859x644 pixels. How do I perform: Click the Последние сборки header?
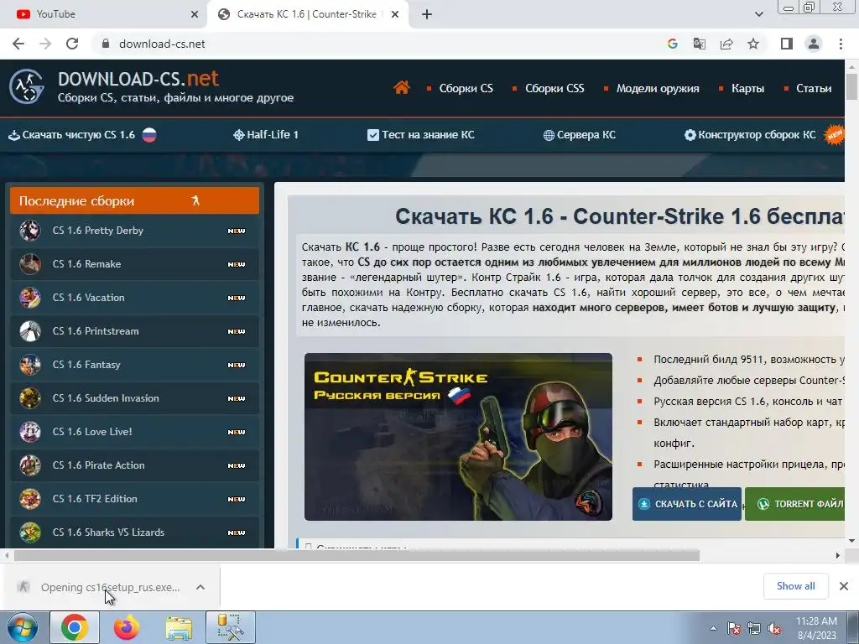click(x=134, y=200)
